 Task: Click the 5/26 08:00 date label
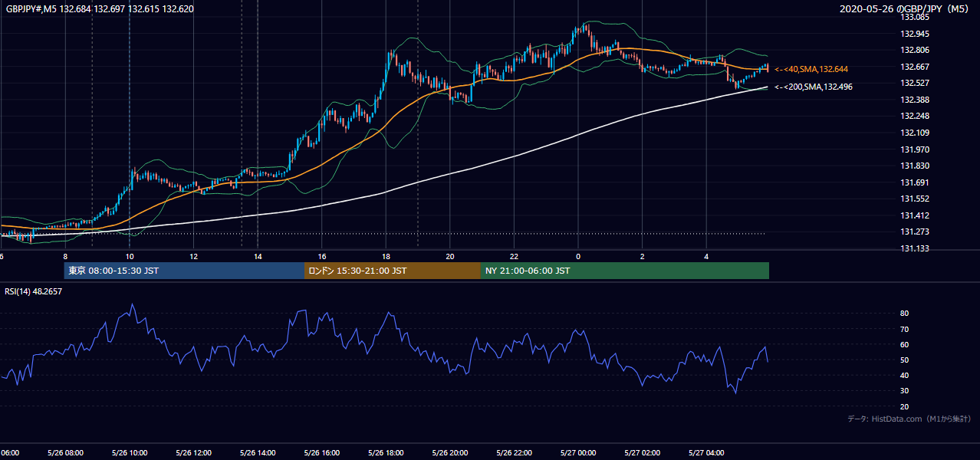[65, 453]
